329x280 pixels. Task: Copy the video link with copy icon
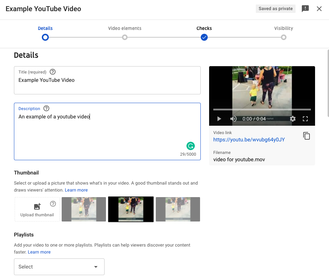tap(306, 136)
